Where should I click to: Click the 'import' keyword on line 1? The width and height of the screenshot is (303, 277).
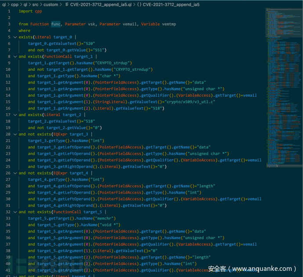click(25, 11)
